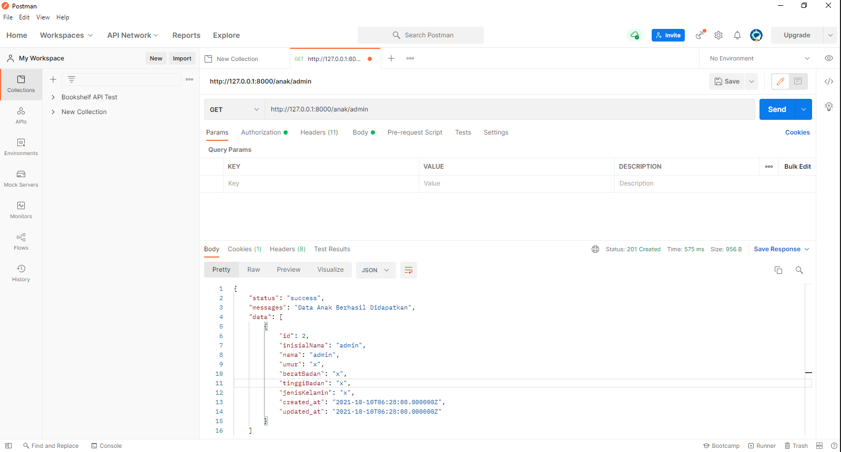Screen dimensions: 841x452
Task: Open the Flows sidebar panel
Action: pyautogui.click(x=21, y=242)
